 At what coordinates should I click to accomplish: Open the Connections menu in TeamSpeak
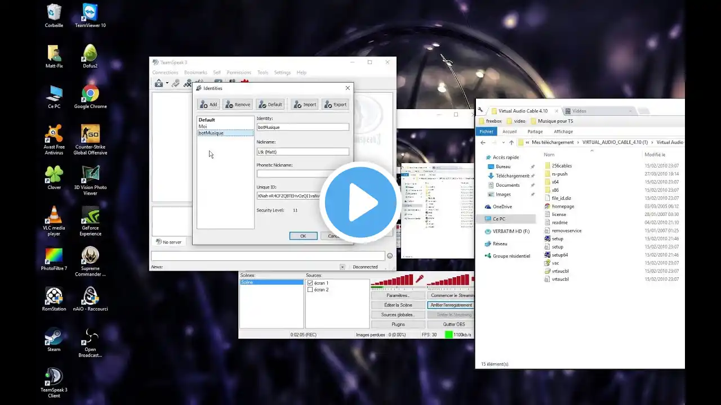tap(165, 73)
